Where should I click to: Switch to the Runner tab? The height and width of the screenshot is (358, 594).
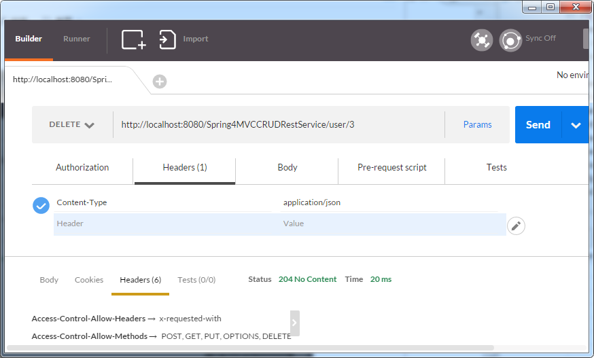pyautogui.click(x=77, y=39)
